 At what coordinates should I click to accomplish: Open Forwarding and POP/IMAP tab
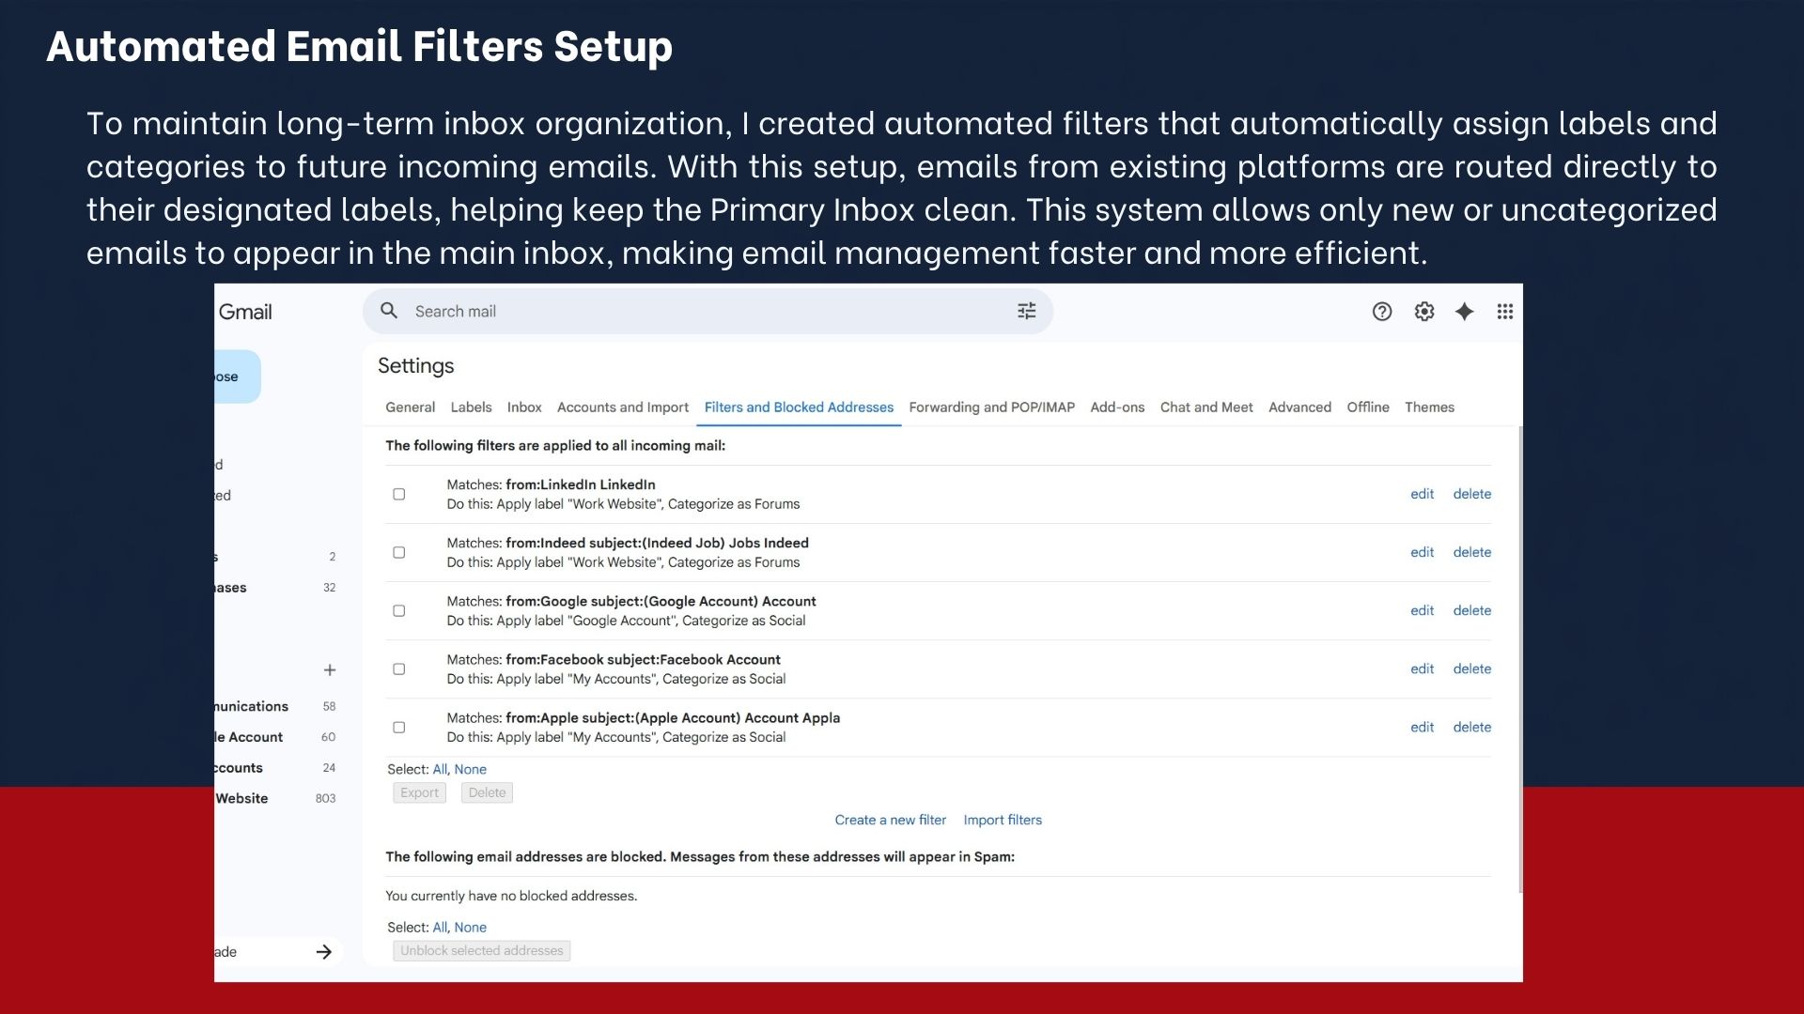(991, 407)
